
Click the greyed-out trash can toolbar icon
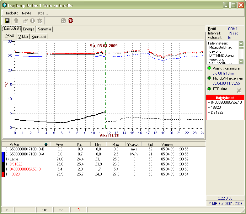pyautogui.click(x=16, y=21)
